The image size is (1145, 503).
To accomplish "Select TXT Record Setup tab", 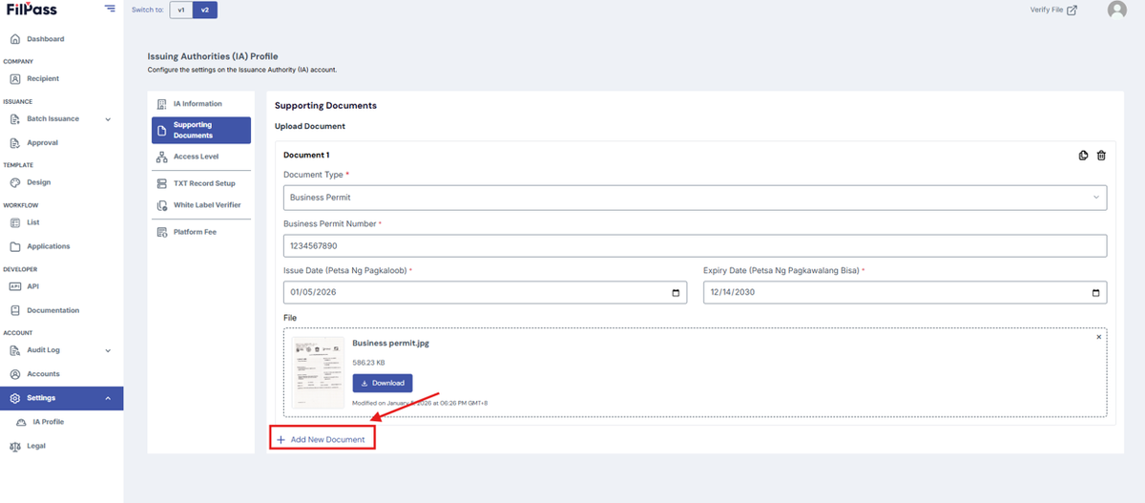I will [x=200, y=183].
